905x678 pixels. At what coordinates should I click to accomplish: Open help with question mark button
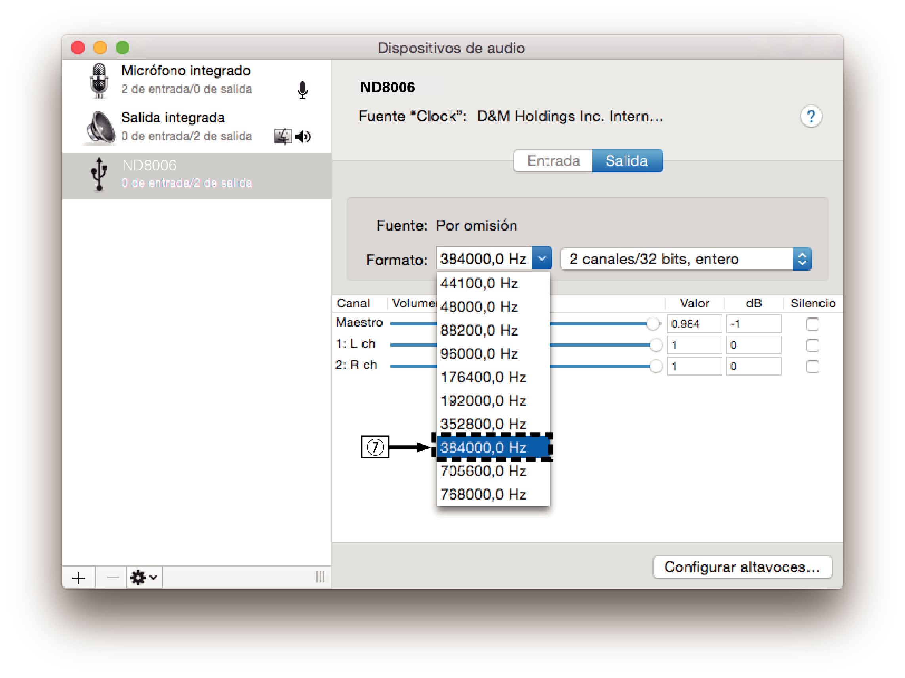pos(810,117)
